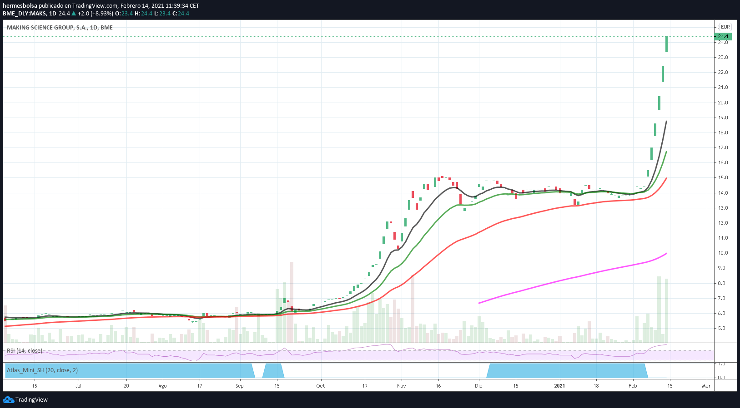The width and height of the screenshot is (740, 408).
Task: Click the TradingView cloud logo icon
Action: tap(8, 399)
